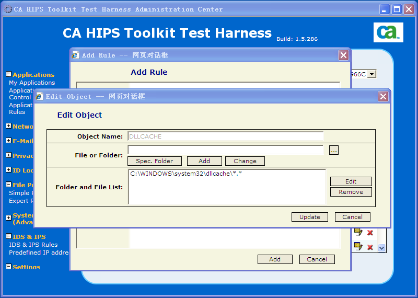Image resolution: width=418 pixels, height=298 pixels.
Task: Expand the E-Mail section
Action: tap(9, 141)
